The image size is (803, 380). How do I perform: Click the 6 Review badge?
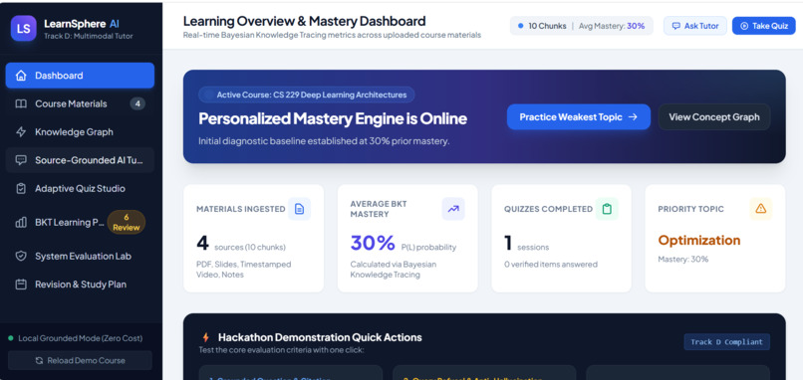pos(126,223)
